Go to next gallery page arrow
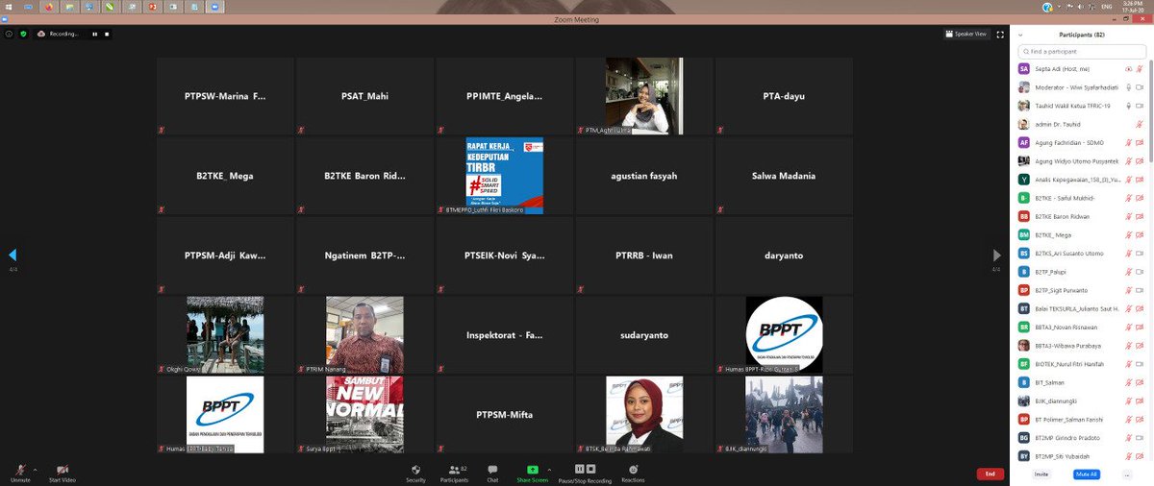The width and height of the screenshot is (1154, 486). [x=996, y=255]
